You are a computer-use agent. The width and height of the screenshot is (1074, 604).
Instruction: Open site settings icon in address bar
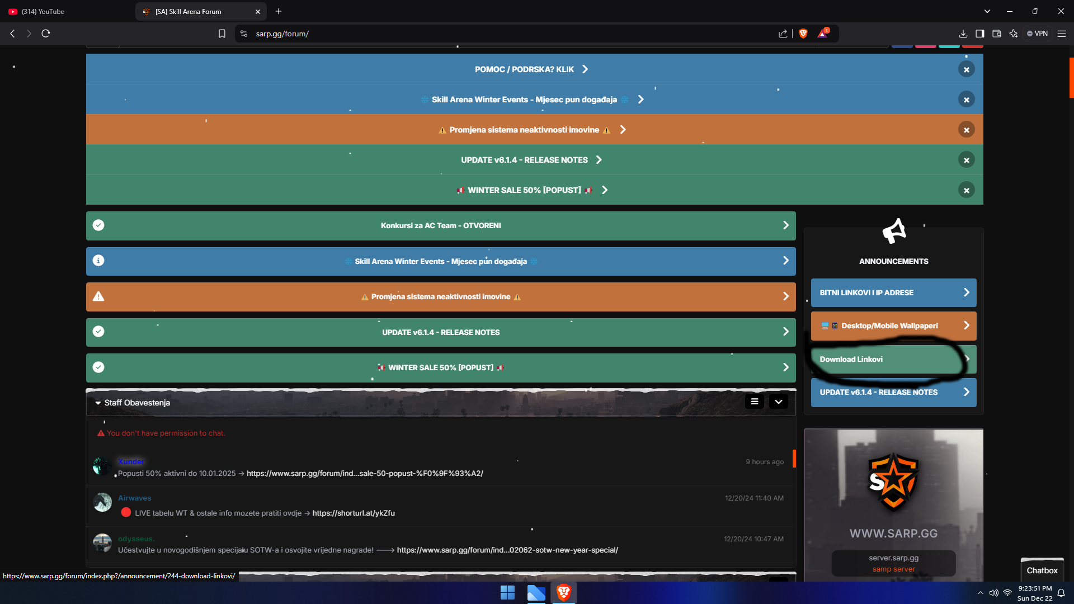point(244,34)
